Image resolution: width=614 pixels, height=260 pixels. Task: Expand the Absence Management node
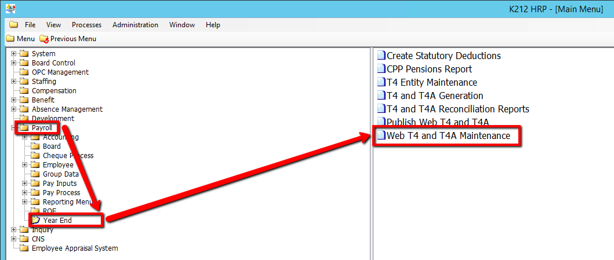click(x=14, y=109)
